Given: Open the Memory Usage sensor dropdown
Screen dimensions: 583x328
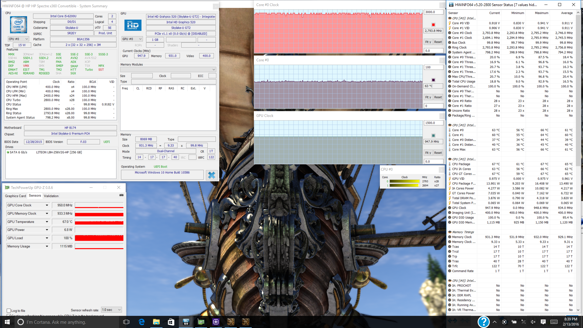Looking at the screenshot, I should pyautogui.click(x=47, y=246).
